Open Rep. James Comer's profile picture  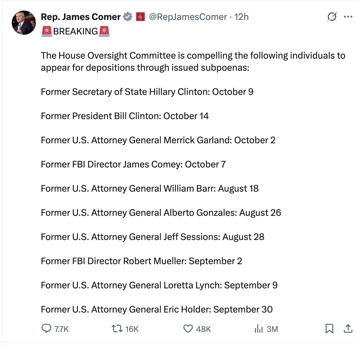point(24,23)
